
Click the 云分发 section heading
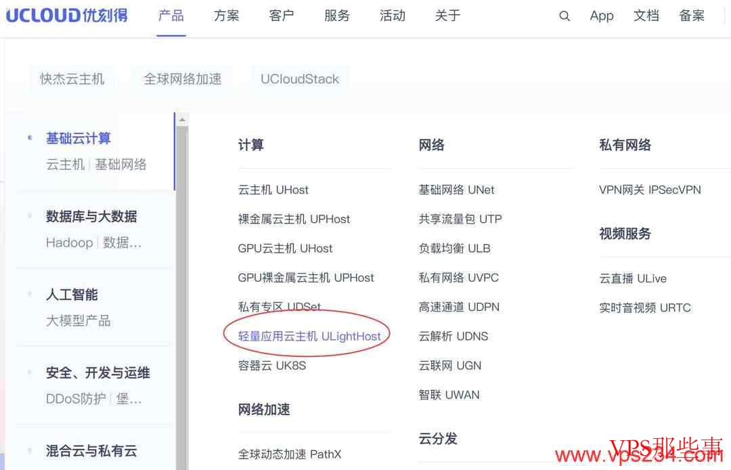[x=438, y=439]
